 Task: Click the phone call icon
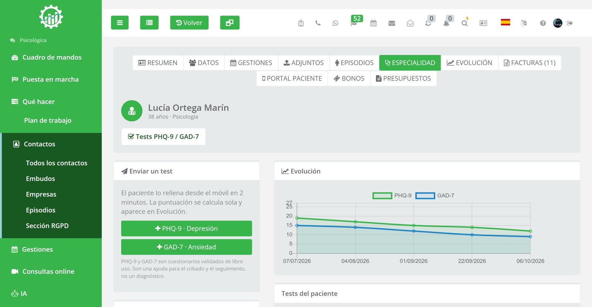[318, 23]
